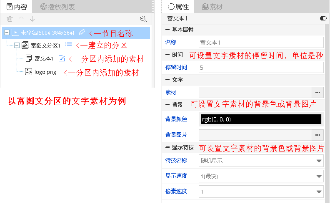Image resolution: width=330 pixels, height=217 pixels.
Task: Collapse the 基本属性 section
Action: point(167,30)
